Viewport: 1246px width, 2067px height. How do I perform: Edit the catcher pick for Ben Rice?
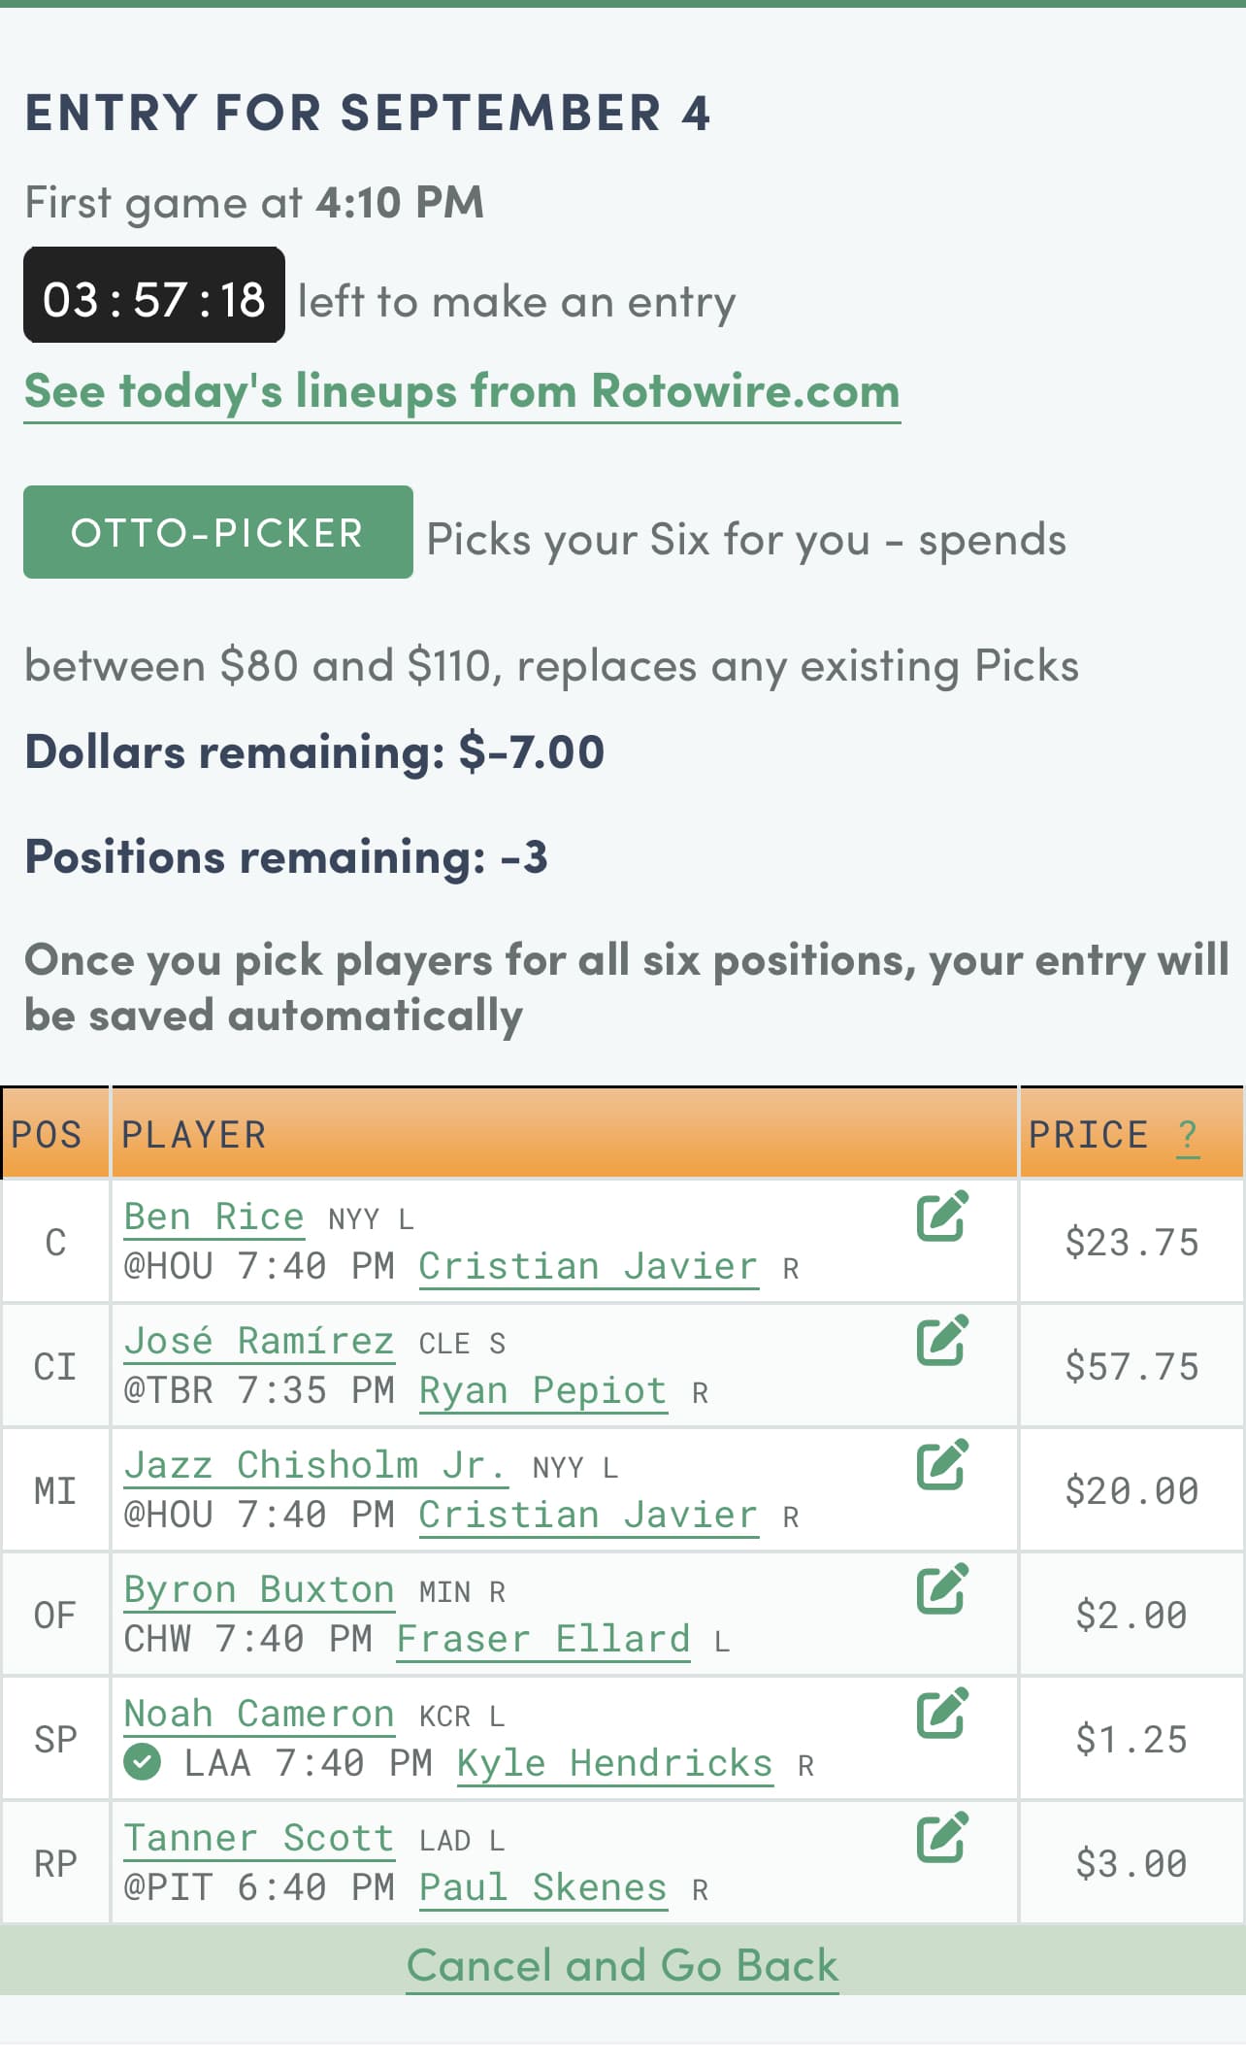(x=941, y=1215)
